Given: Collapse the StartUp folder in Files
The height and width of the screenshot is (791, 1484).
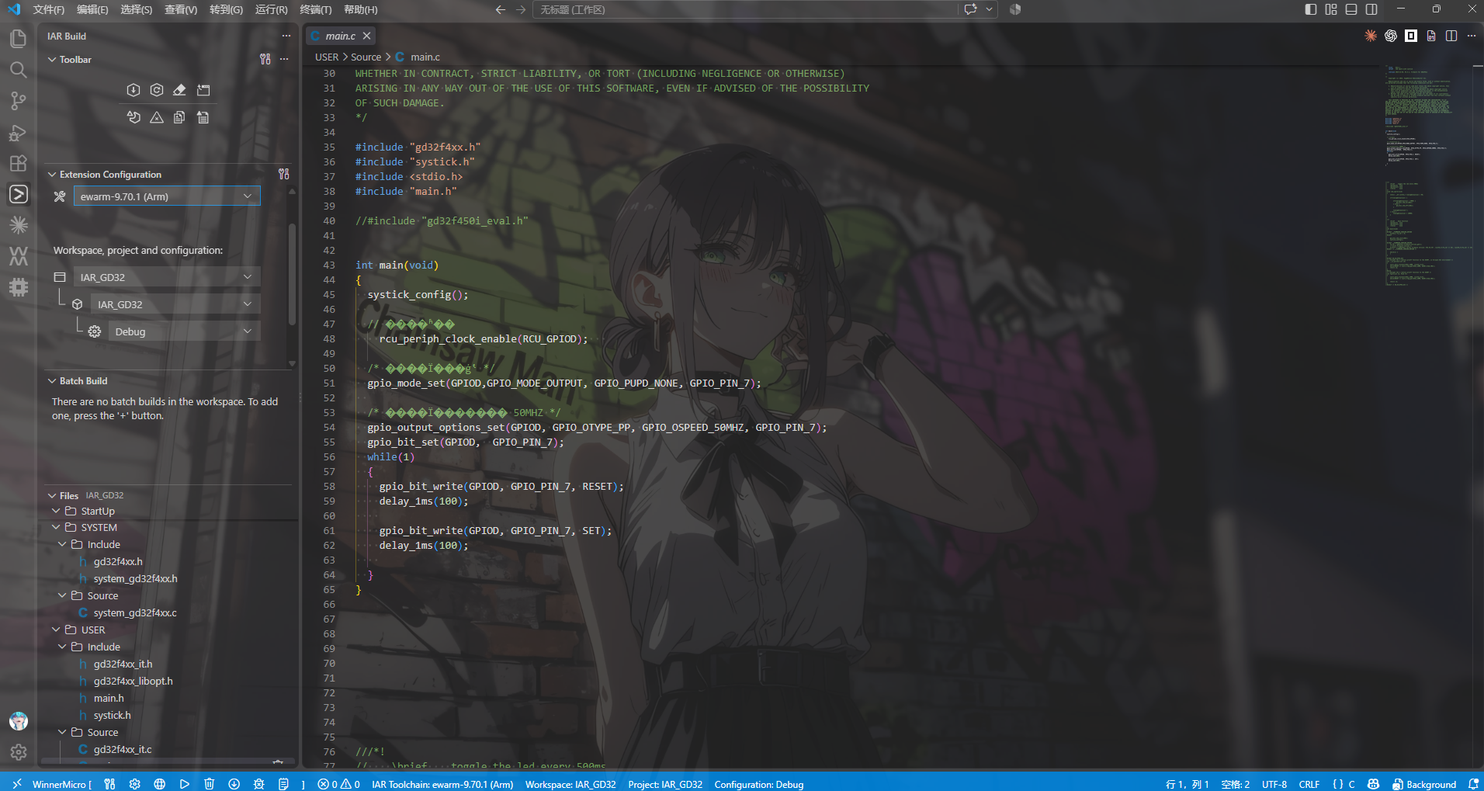Looking at the screenshot, I should click(x=56, y=511).
